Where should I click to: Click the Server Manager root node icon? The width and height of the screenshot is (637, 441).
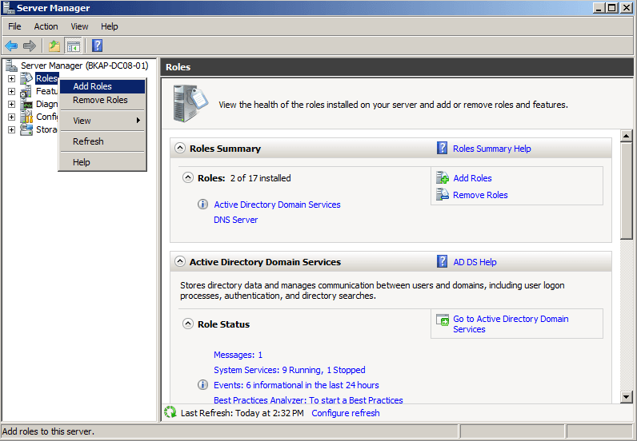[11, 66]
